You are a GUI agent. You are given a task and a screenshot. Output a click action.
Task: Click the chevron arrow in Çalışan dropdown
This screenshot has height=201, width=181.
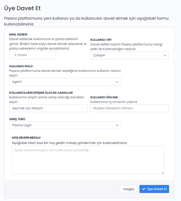coord(165,56)
